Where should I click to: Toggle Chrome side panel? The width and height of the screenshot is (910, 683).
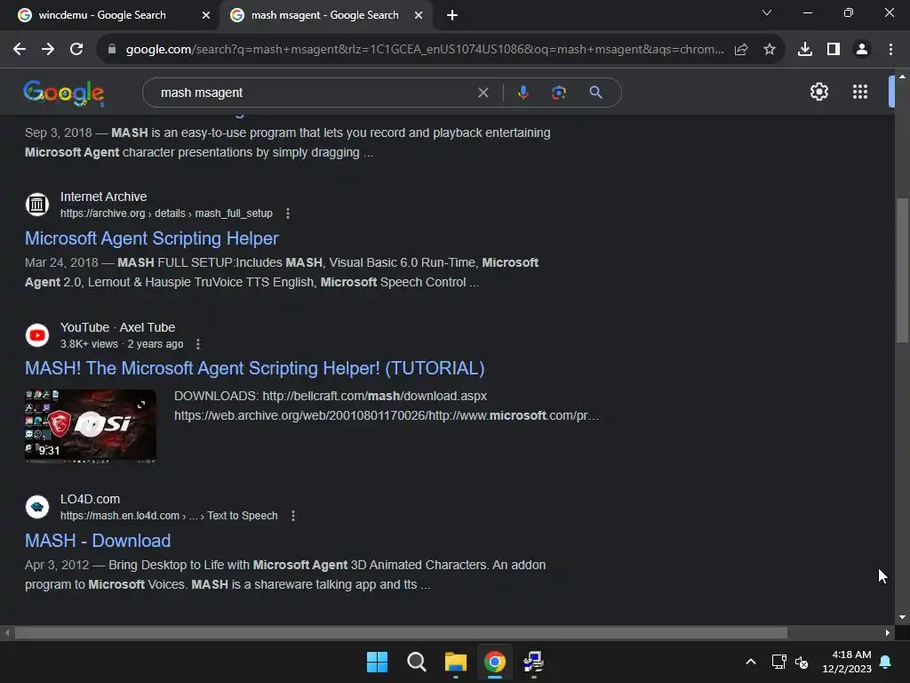click(x=834, y=50)
